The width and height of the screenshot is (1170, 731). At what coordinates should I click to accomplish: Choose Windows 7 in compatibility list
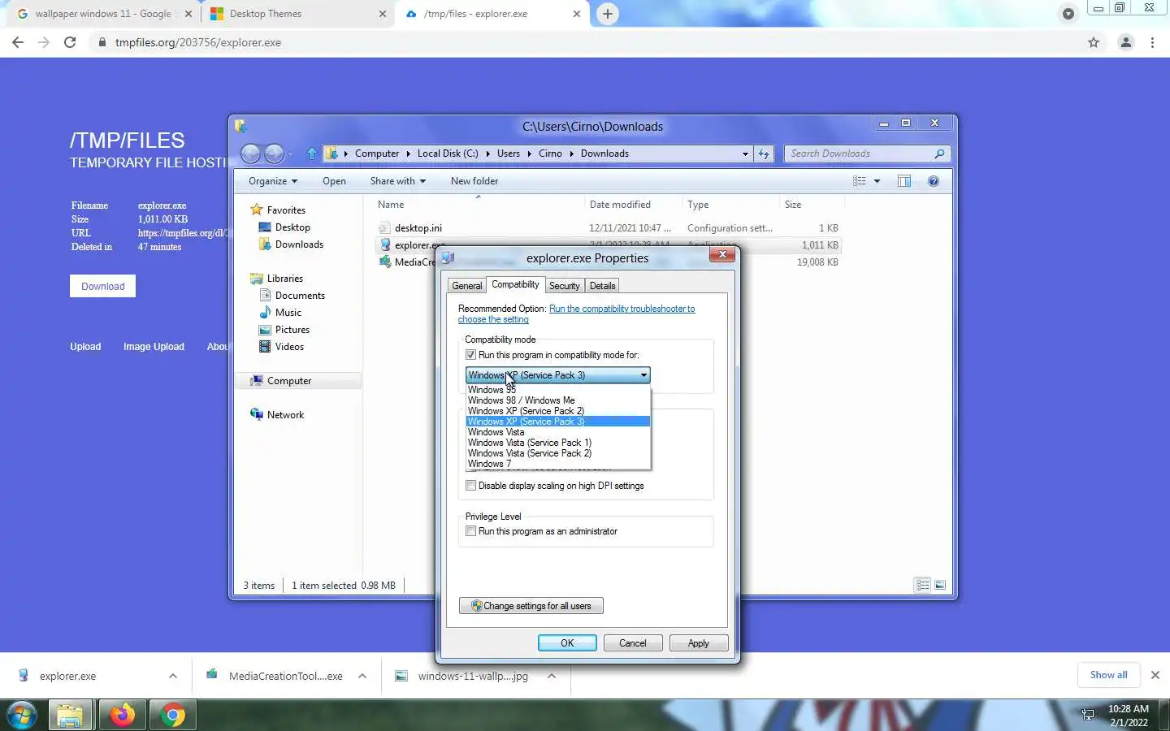click(x=558, y=464)
